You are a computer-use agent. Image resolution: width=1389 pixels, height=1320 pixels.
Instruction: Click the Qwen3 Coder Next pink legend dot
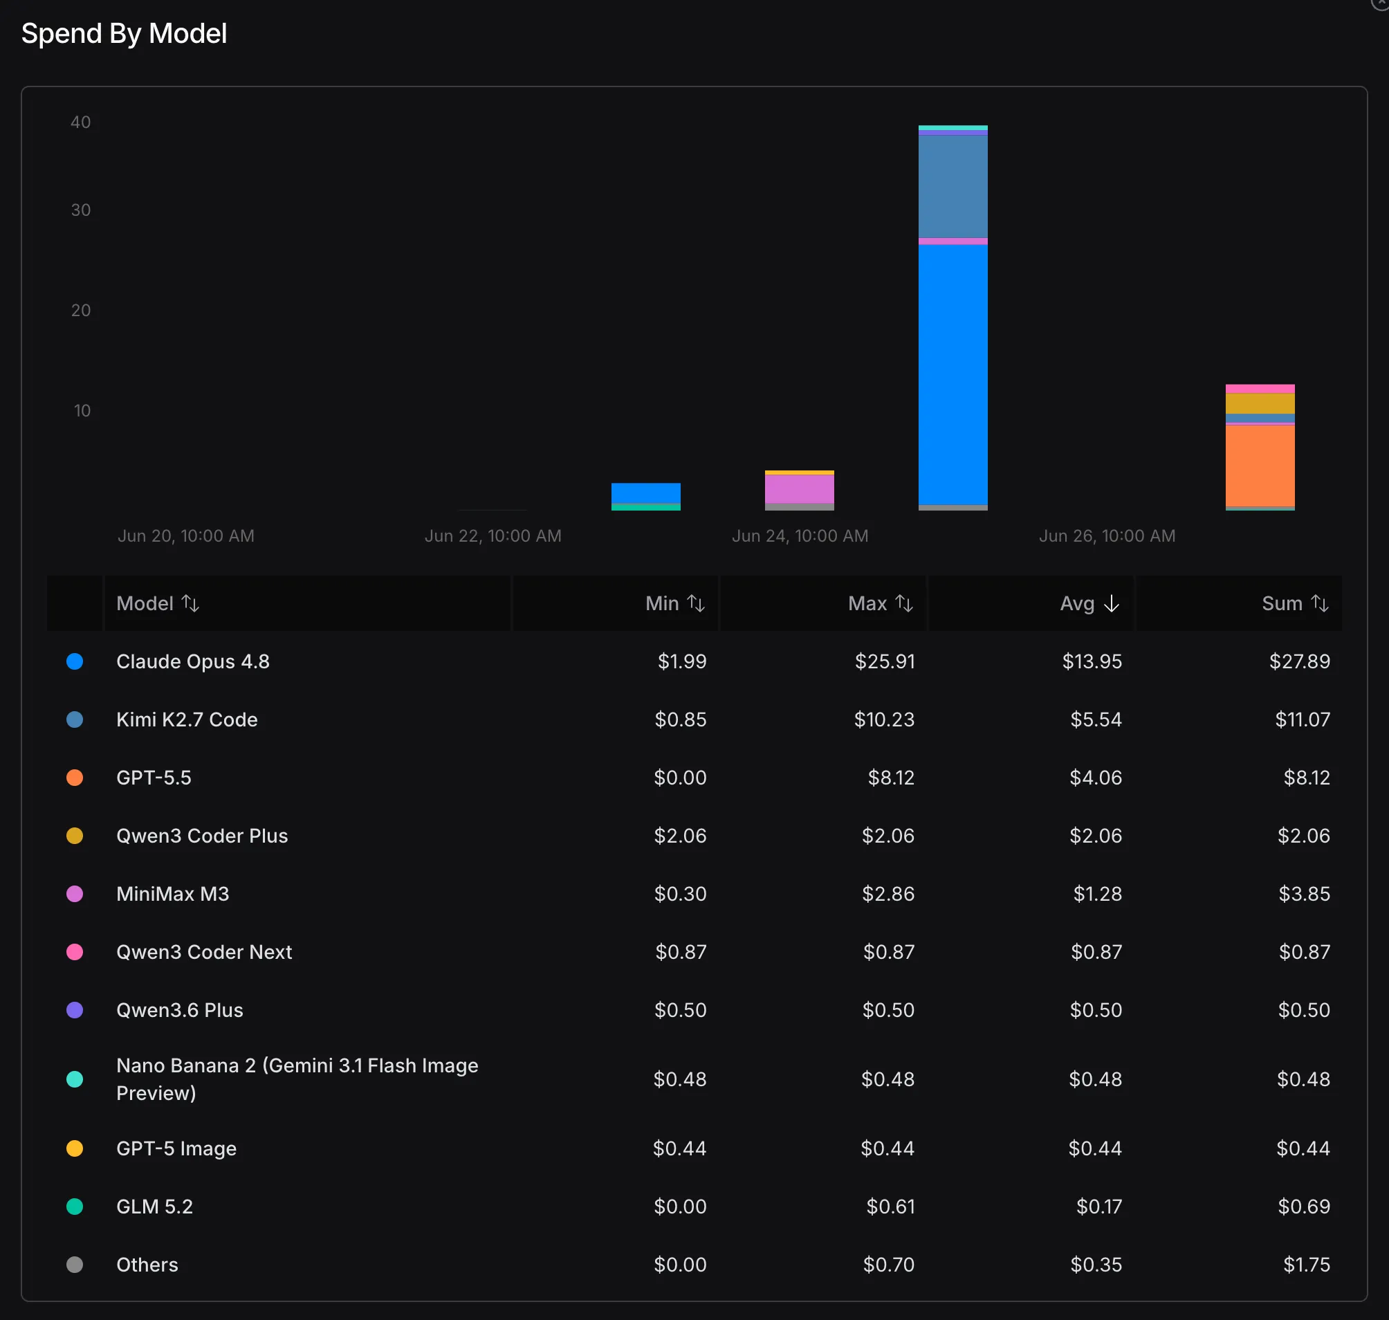(75, 952)
